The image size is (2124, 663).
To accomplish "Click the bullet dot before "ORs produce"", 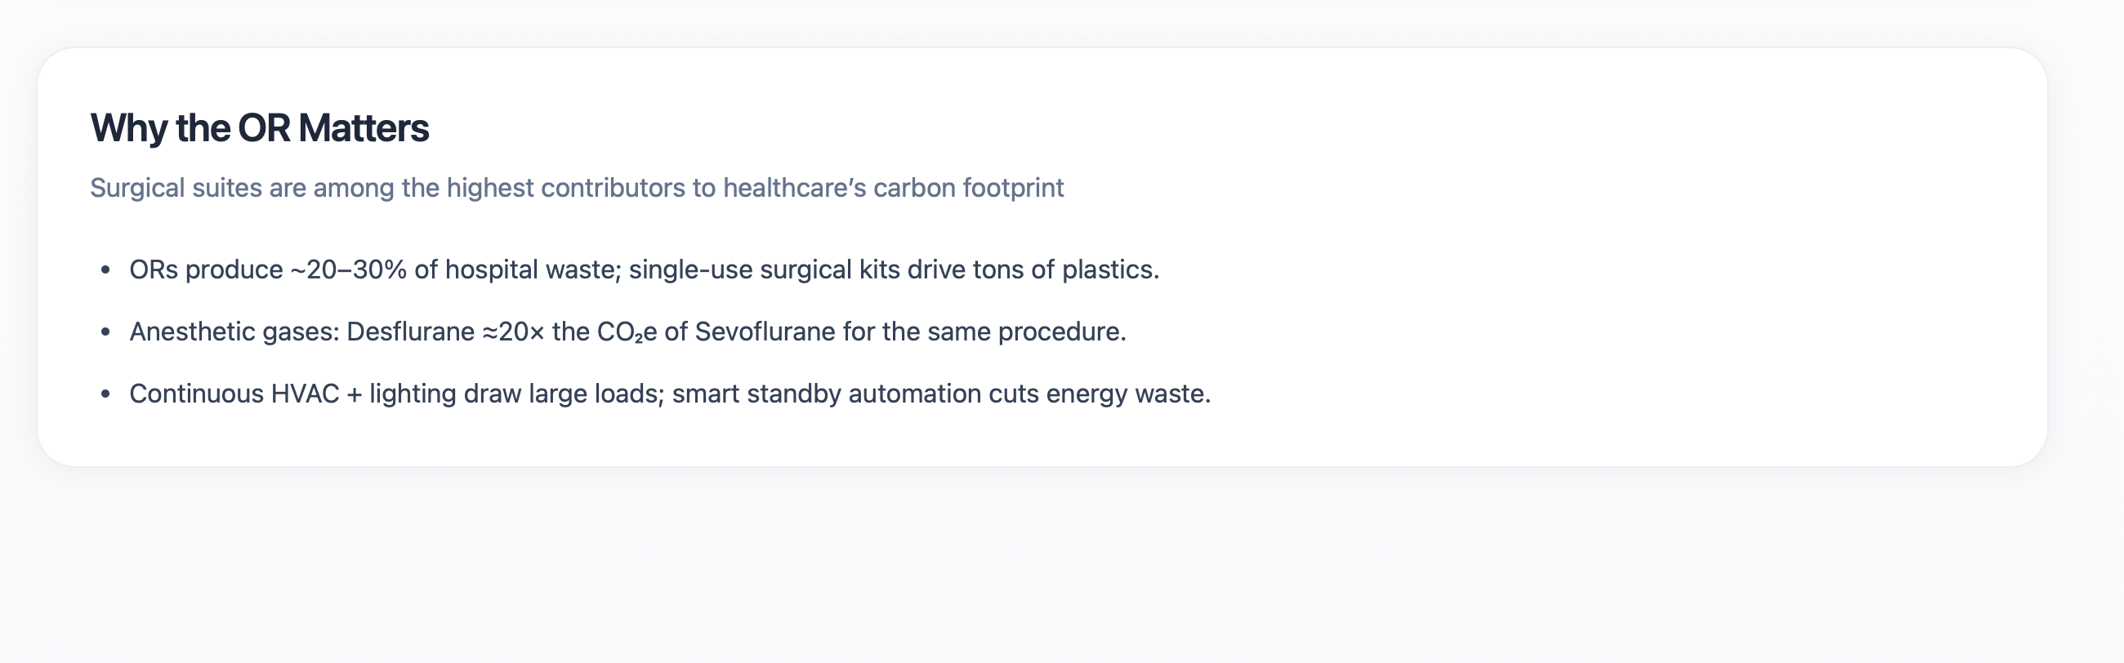I will pos(105,269).
